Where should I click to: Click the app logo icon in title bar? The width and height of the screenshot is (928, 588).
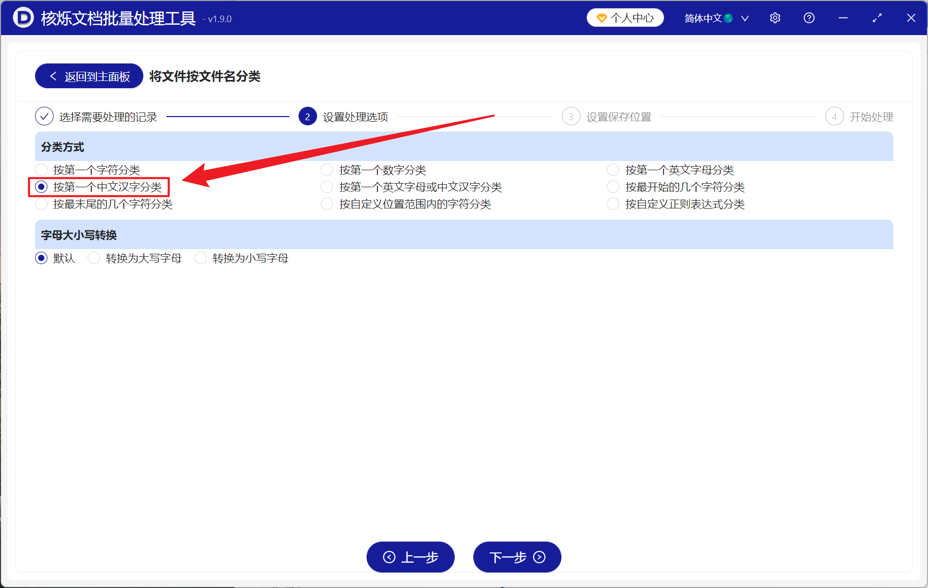click(22, 18)
